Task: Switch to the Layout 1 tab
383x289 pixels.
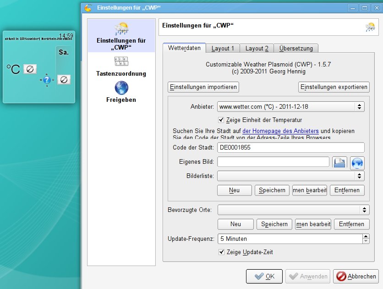Action: click(223, 49)
